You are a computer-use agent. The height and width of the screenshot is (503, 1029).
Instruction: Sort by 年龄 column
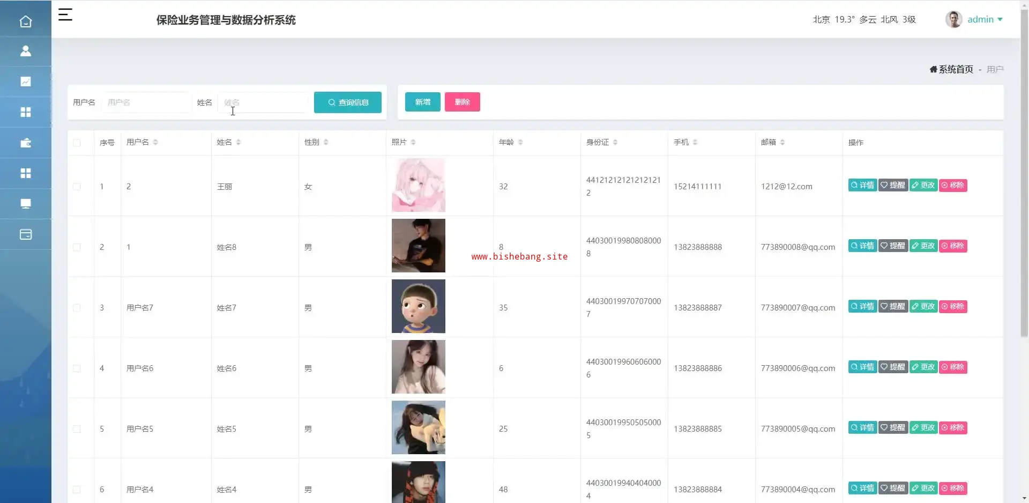tap(520, 142)
